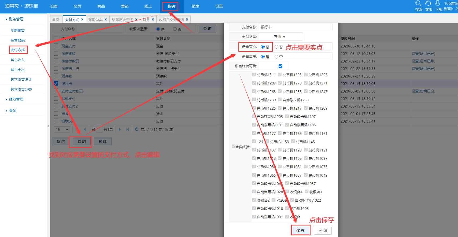Select 否 for 是否启用
The height and width of the screenshot is (237, 458).
[276, 57]
